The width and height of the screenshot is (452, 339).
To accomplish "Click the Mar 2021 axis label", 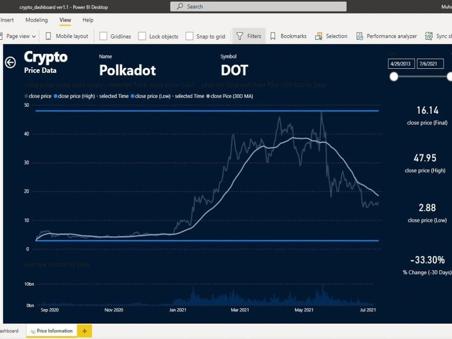I will pyautogui.click(x=240, y=310).
